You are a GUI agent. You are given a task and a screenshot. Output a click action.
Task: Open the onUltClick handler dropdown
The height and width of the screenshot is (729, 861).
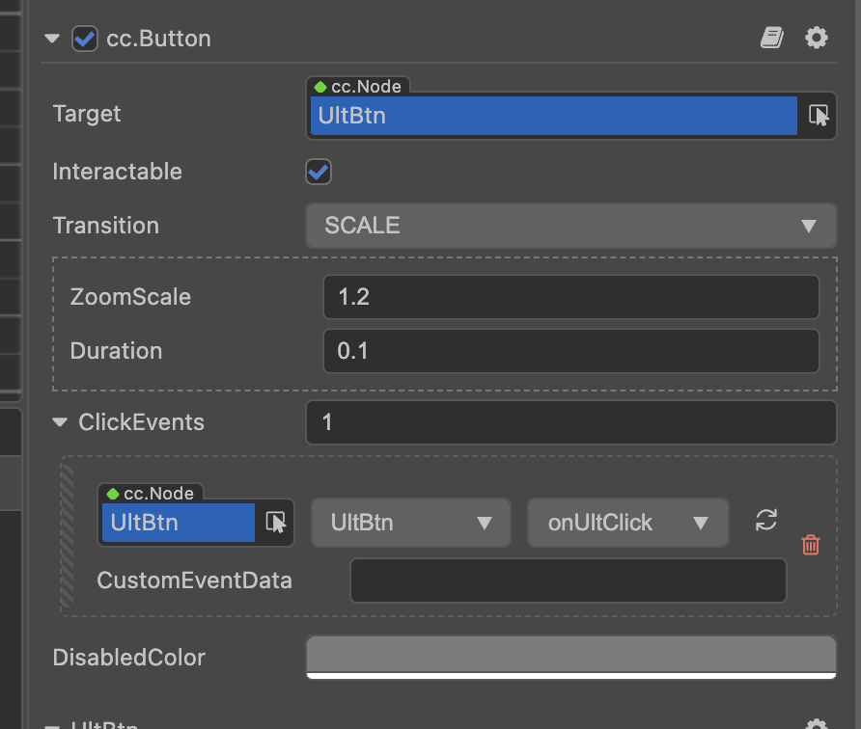pos(627,523)
